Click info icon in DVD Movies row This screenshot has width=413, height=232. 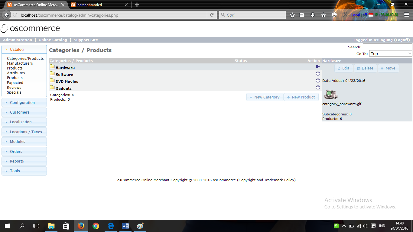click(x=318, y=81)
